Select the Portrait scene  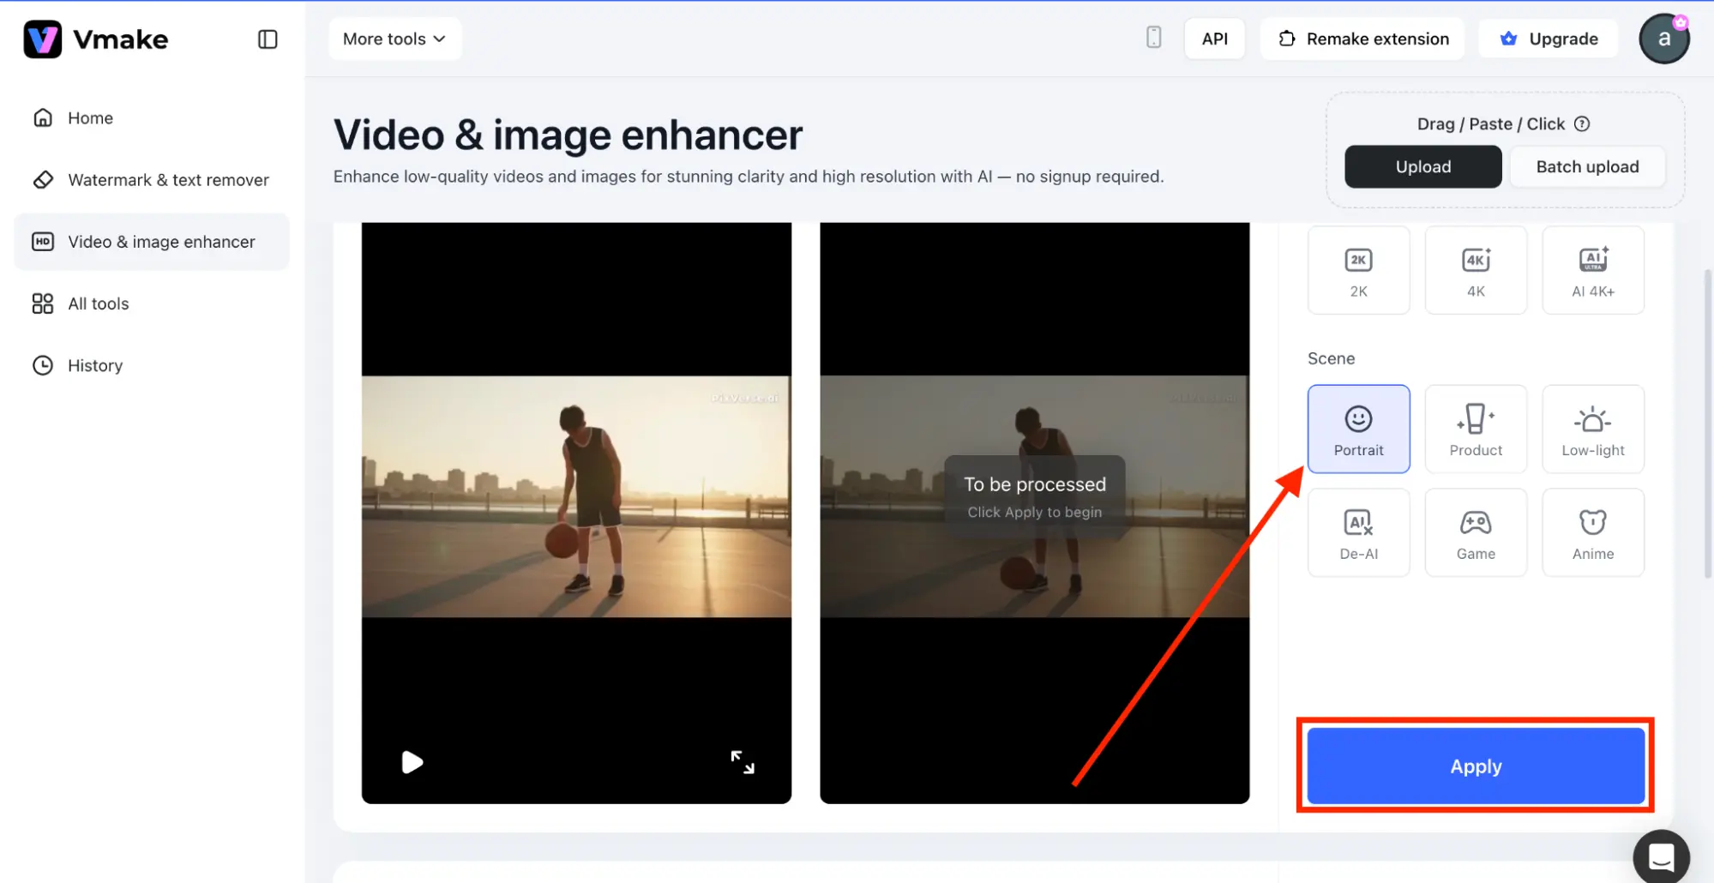click(x=1358, y=429)
